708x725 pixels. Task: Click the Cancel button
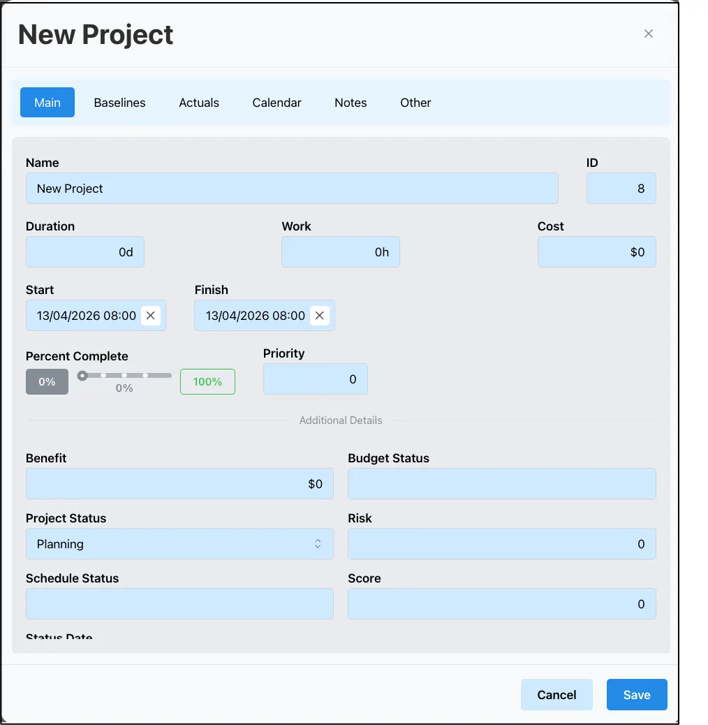point(556,694)
